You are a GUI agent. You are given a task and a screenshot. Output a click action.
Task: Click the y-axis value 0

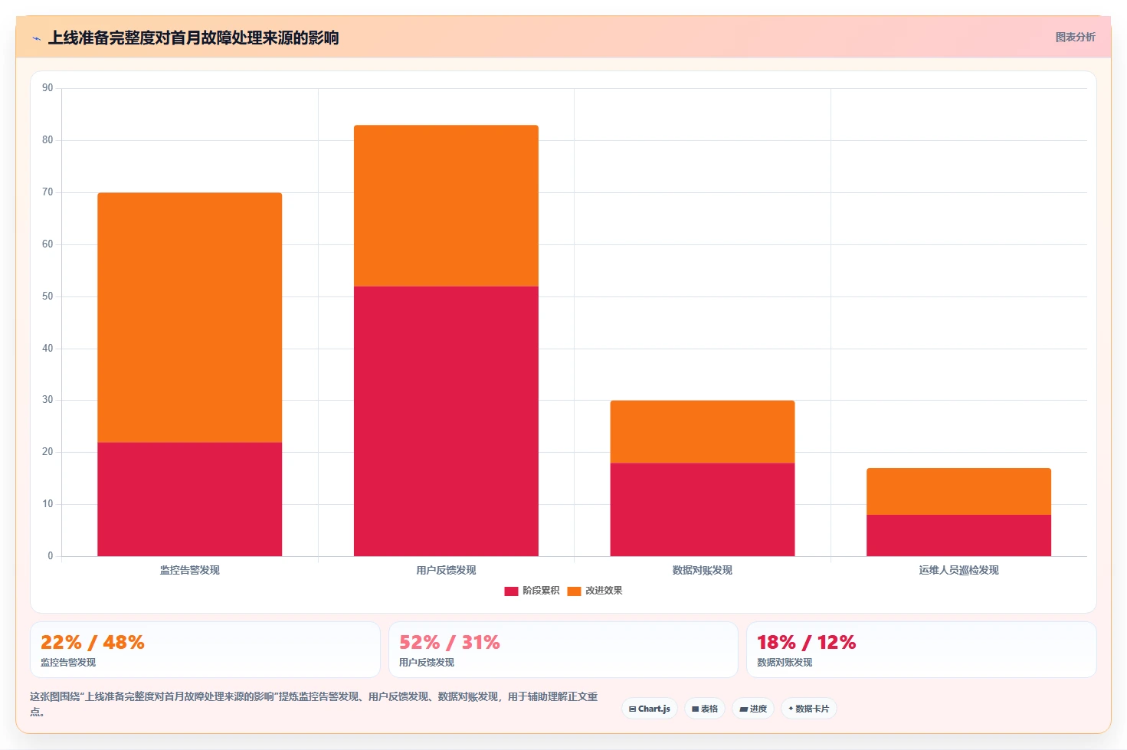point(51,556)
